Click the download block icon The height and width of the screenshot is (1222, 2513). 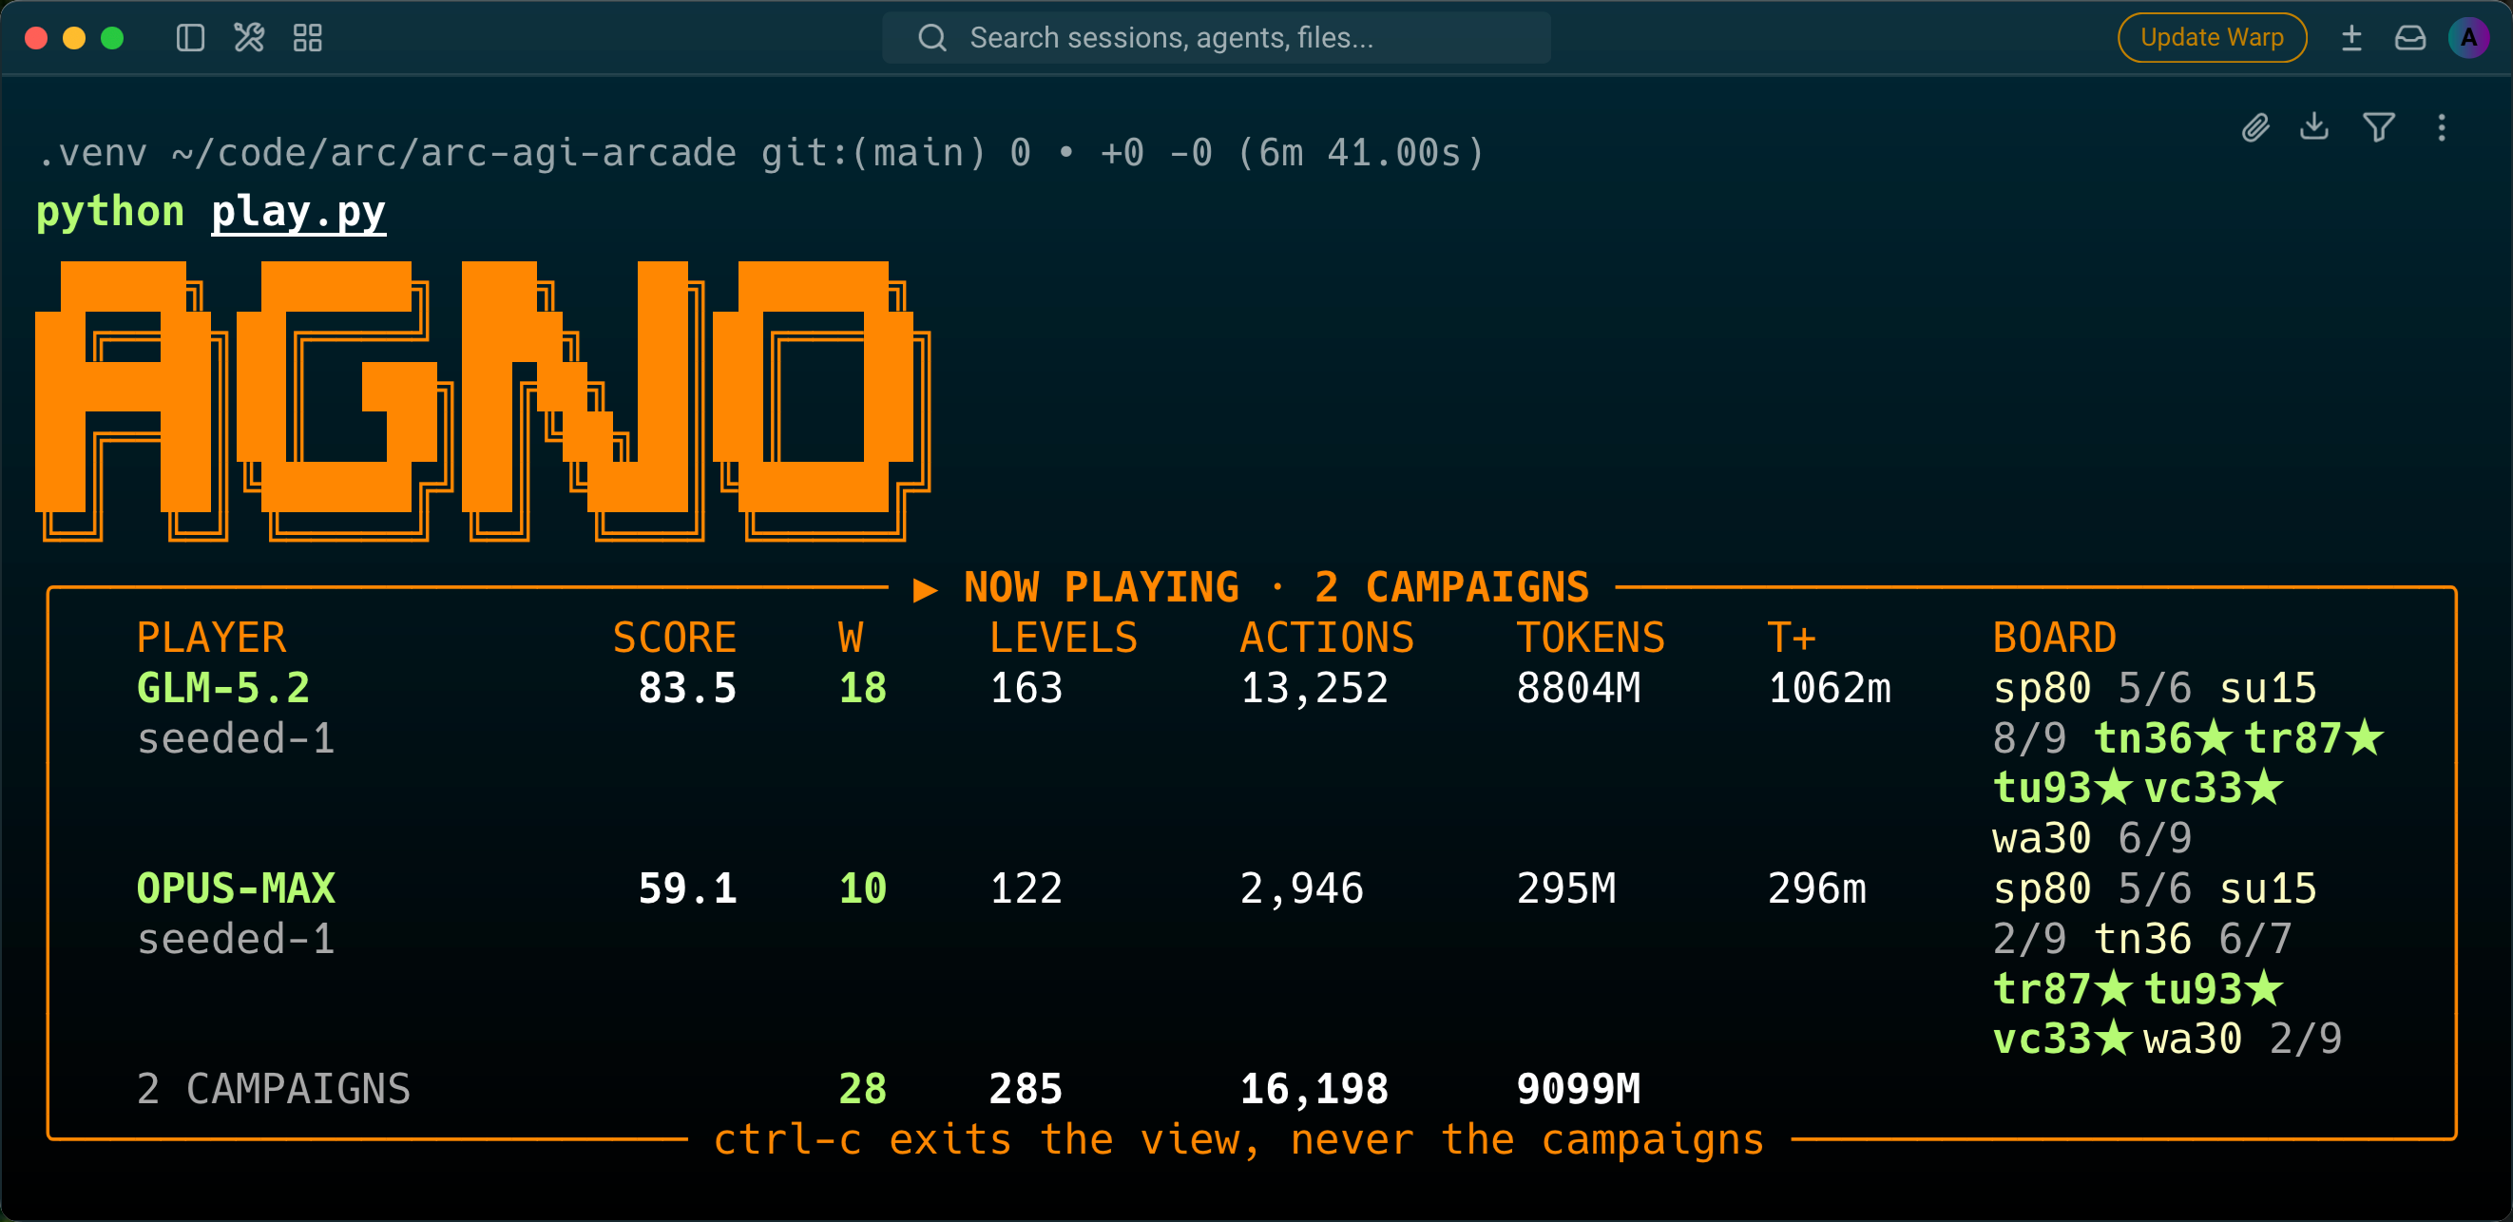2314,126
